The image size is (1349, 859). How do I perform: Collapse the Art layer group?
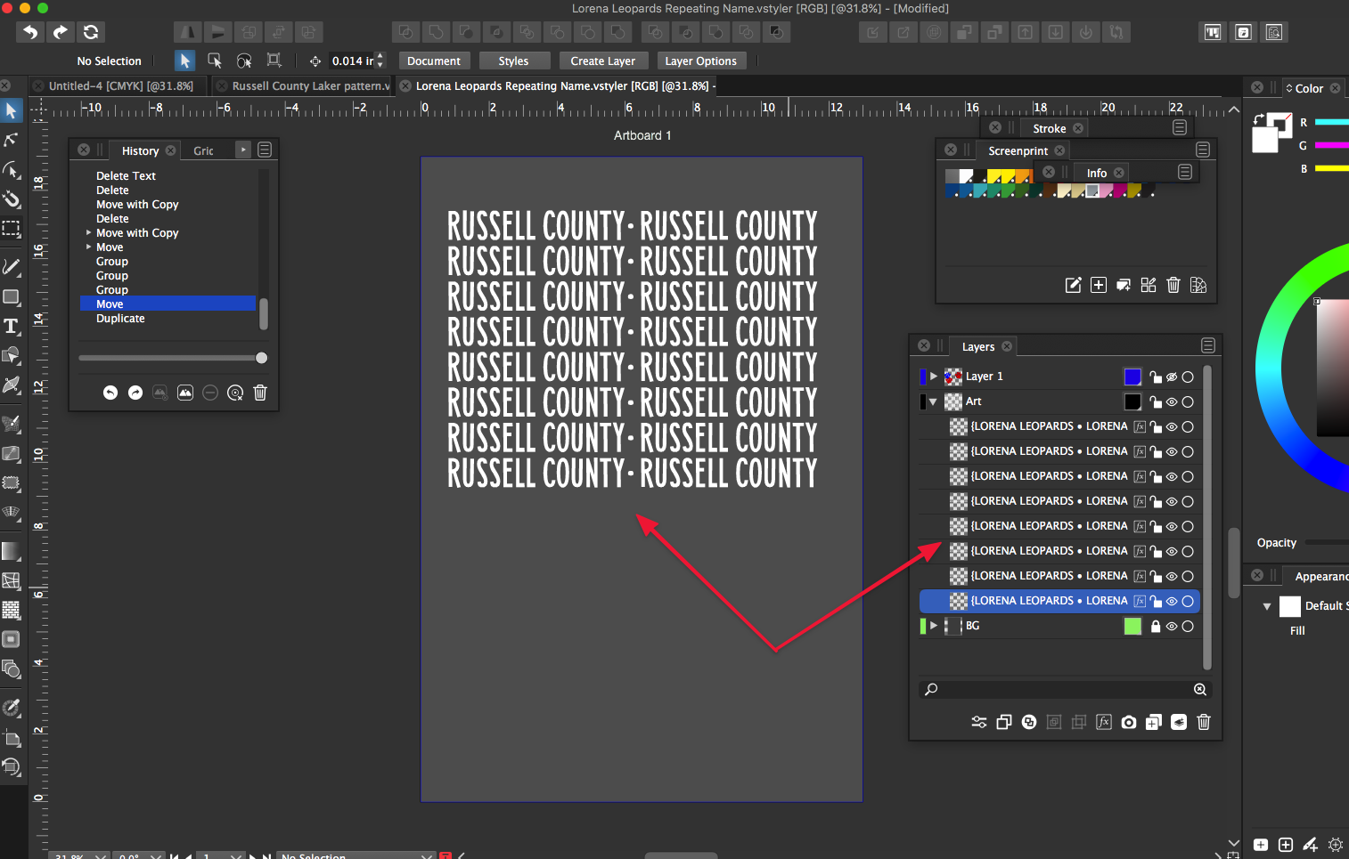(933, 401)
